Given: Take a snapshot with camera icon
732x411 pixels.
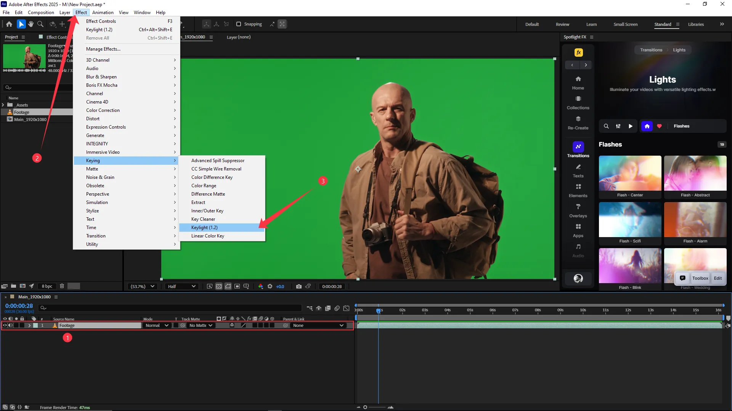Looking at the screenshot, I should [x=299, y=287].
